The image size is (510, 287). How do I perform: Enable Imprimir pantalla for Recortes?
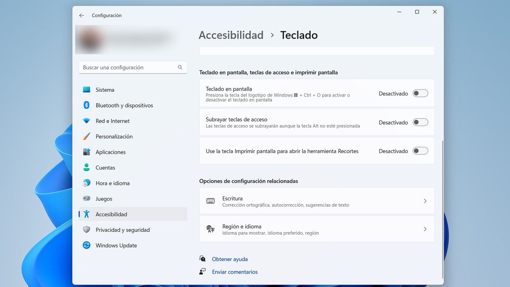420,151
